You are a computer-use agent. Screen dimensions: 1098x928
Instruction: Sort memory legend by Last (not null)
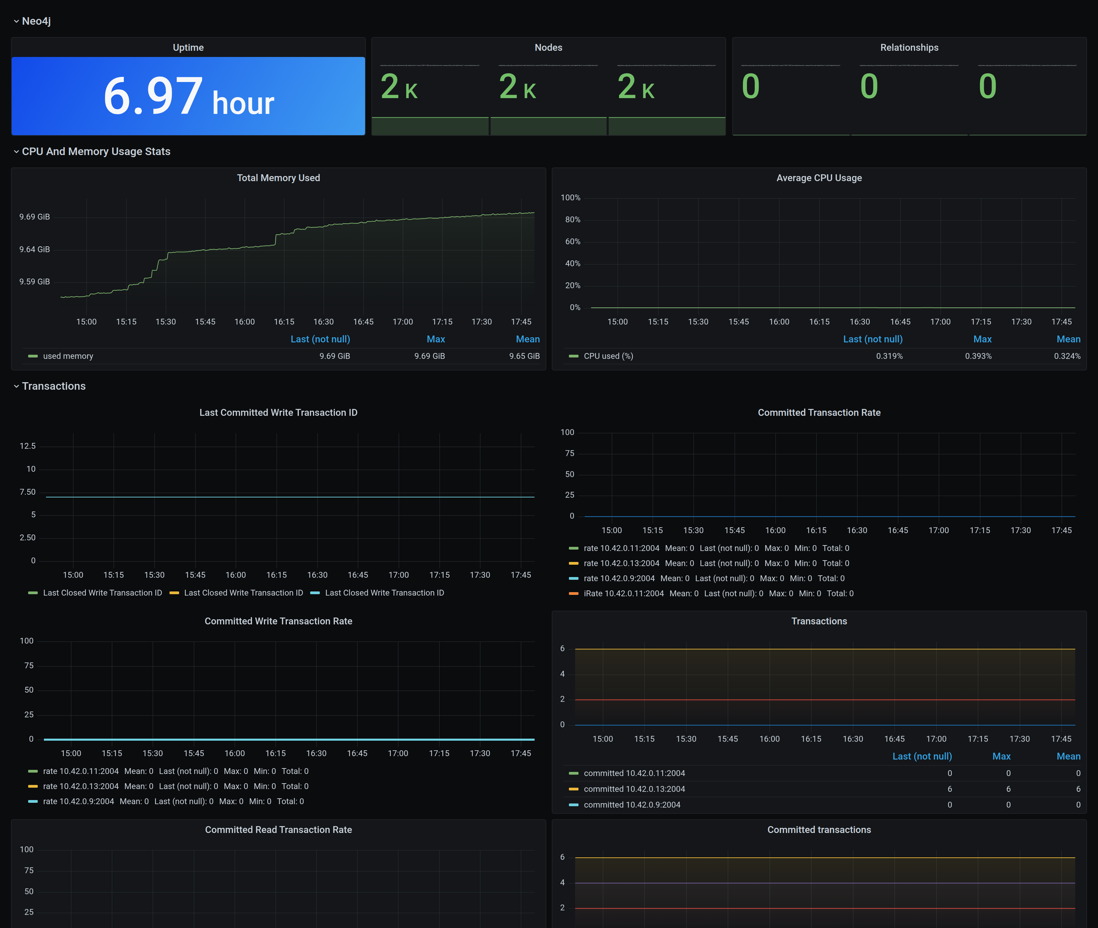[x=320, y=339]
